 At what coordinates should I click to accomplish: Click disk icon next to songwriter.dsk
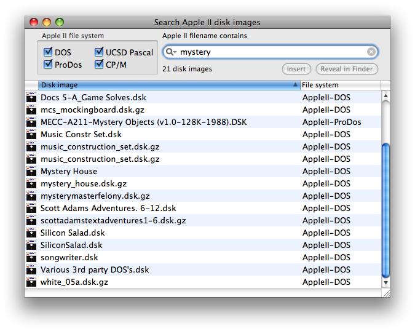tap(31, 258)
